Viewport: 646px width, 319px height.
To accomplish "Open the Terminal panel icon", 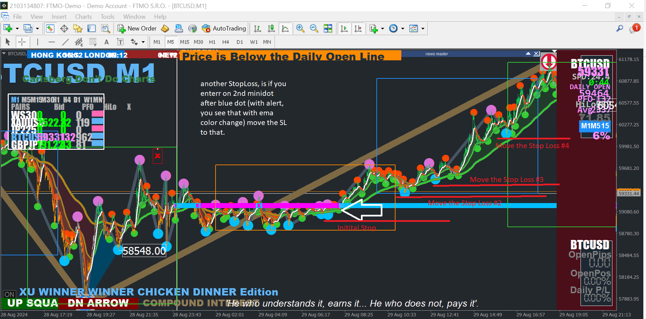I will coord(92,28).
